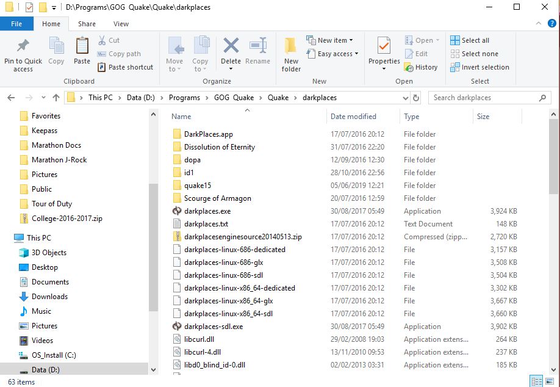Select the quake15 folder row

345,186
